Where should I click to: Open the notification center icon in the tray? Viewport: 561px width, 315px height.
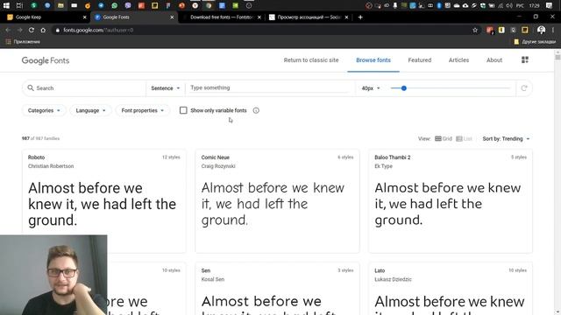click(550, 5)
